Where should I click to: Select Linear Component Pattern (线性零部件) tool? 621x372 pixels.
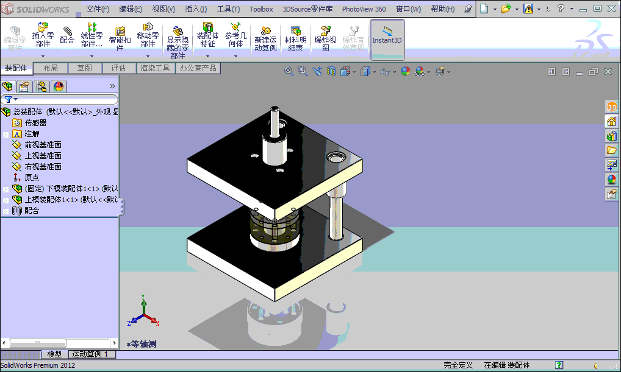92,27
